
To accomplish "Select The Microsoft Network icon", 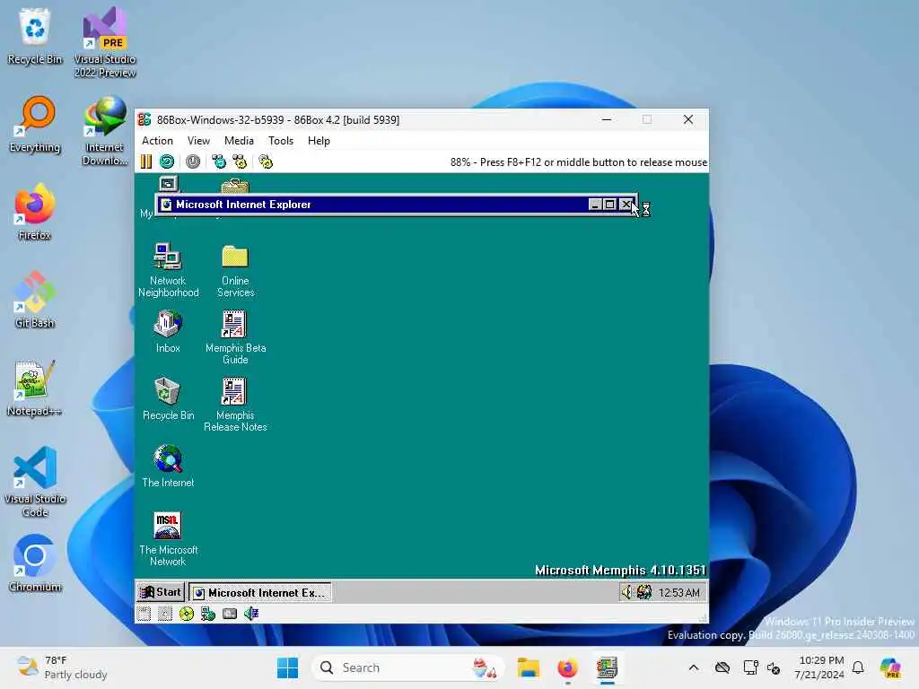I will (x=168, y=538).
